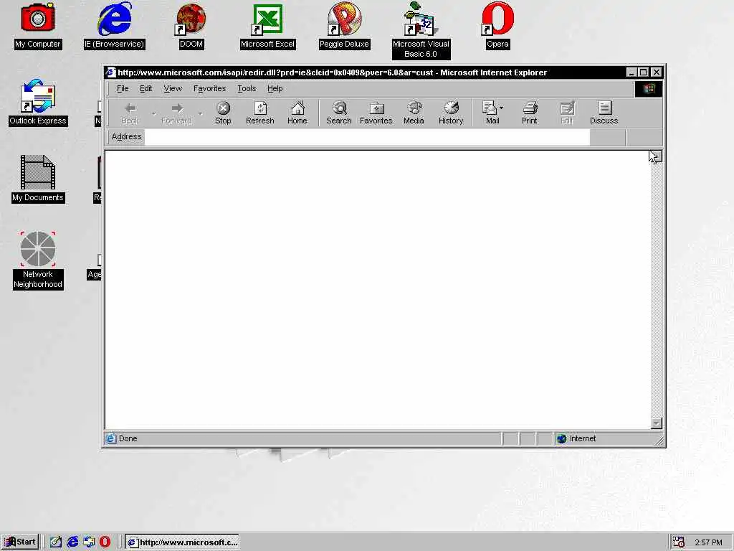Launch Internet Explorer from quick launch
The height and width of the screenshot is (551, 734).
72,542
